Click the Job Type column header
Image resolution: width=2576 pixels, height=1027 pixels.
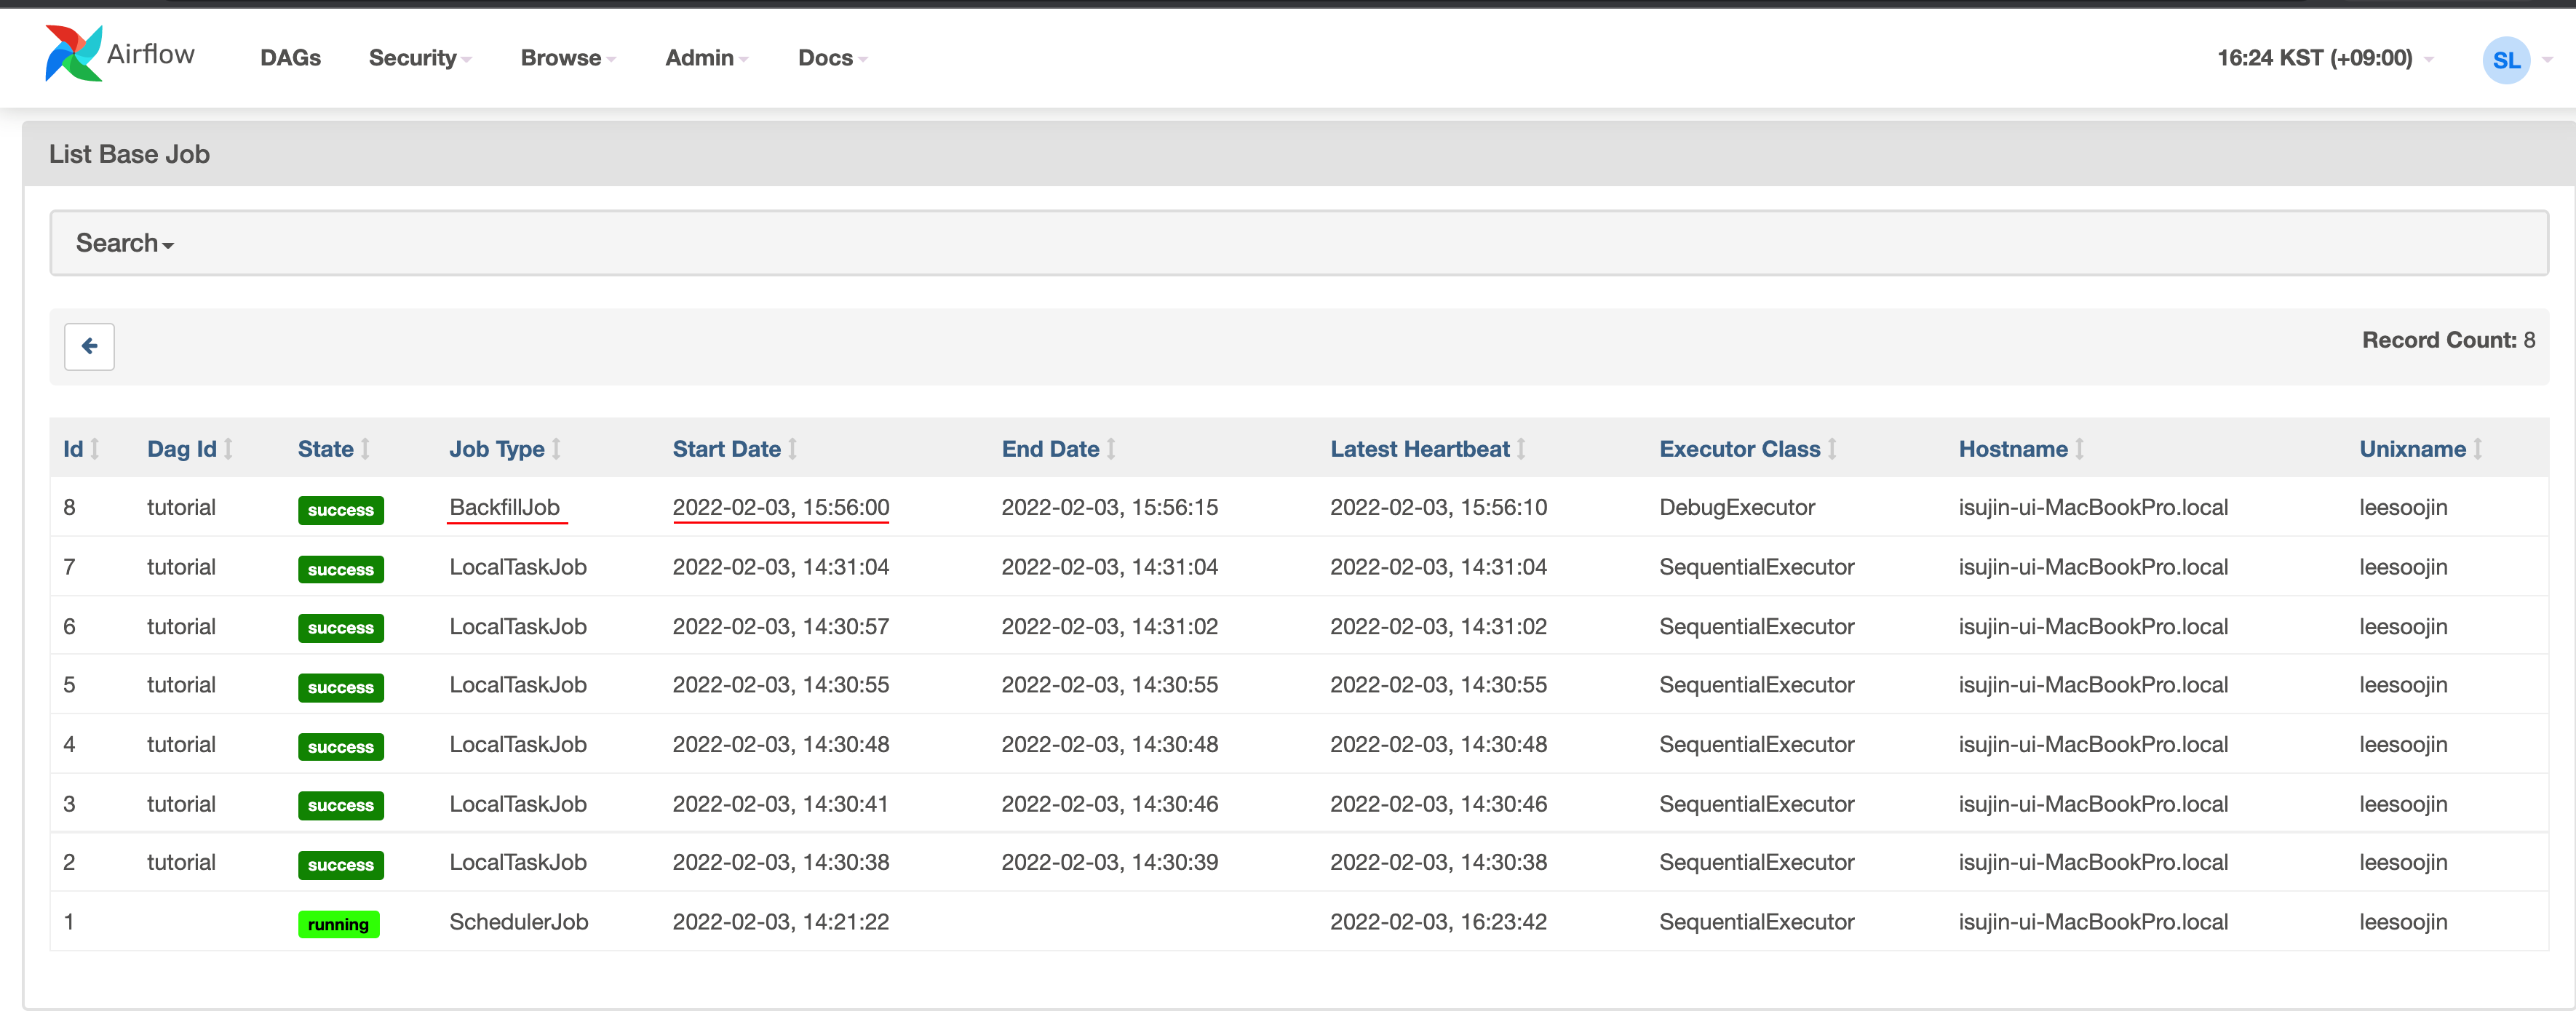[x=496, y=449]
